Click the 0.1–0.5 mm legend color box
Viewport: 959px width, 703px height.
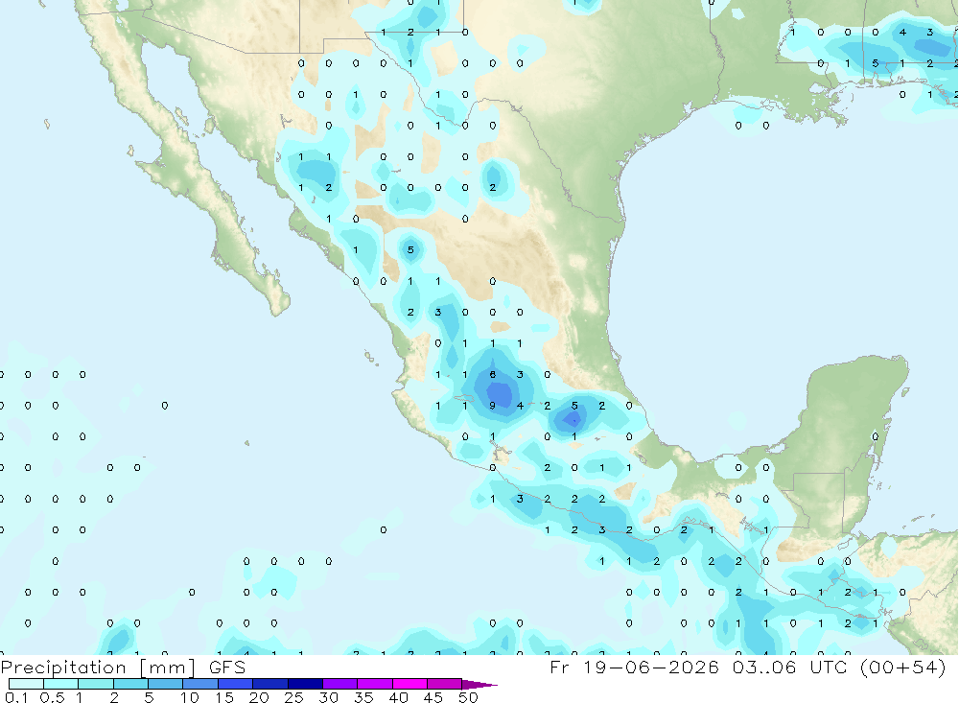[x=26, y=684]
